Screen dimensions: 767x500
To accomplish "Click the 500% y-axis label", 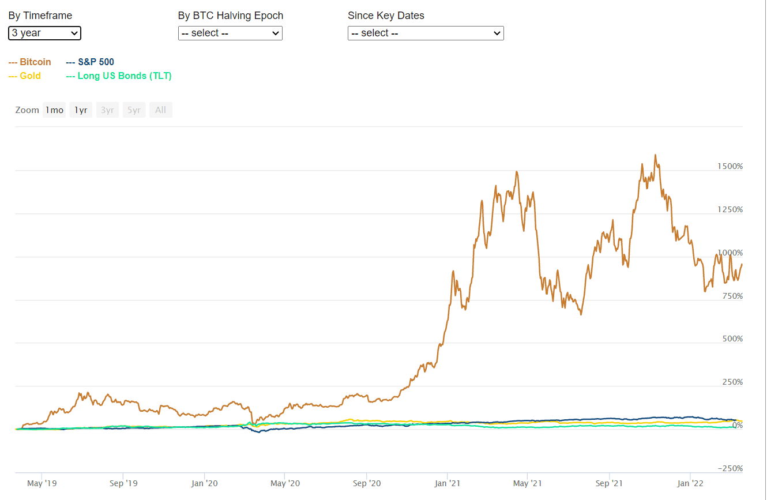I will coord(732,339).
